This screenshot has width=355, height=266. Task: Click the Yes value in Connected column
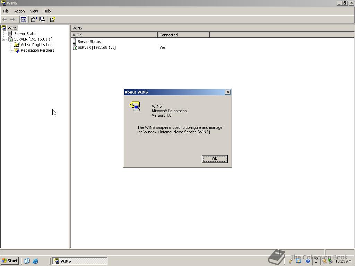163,47
